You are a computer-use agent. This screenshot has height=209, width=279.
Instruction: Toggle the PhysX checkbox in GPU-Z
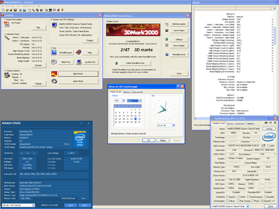pos(253,201)
